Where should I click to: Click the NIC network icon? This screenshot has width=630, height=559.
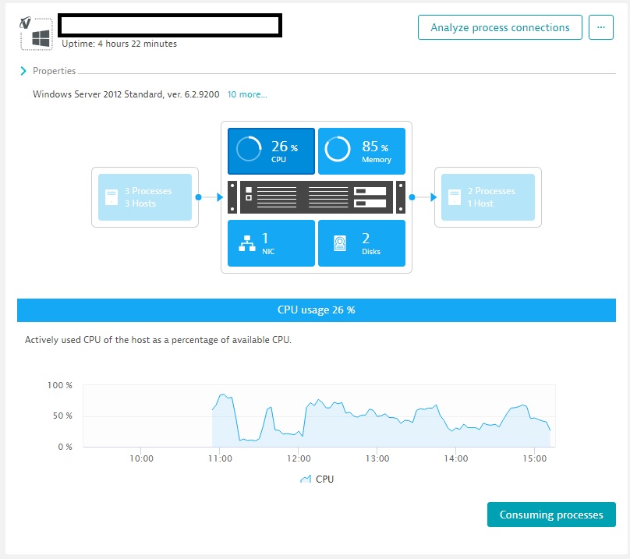point(247,243)
